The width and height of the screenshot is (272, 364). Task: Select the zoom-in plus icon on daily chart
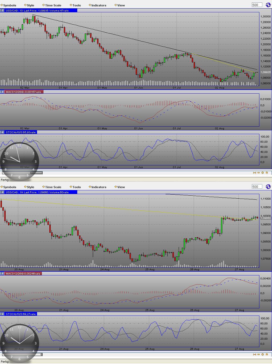(x=263, y=173)
